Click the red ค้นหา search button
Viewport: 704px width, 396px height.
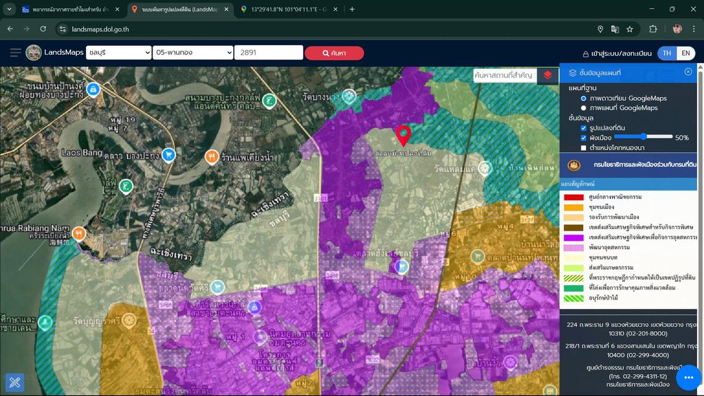pyautogui.click(x=334, y=53)
